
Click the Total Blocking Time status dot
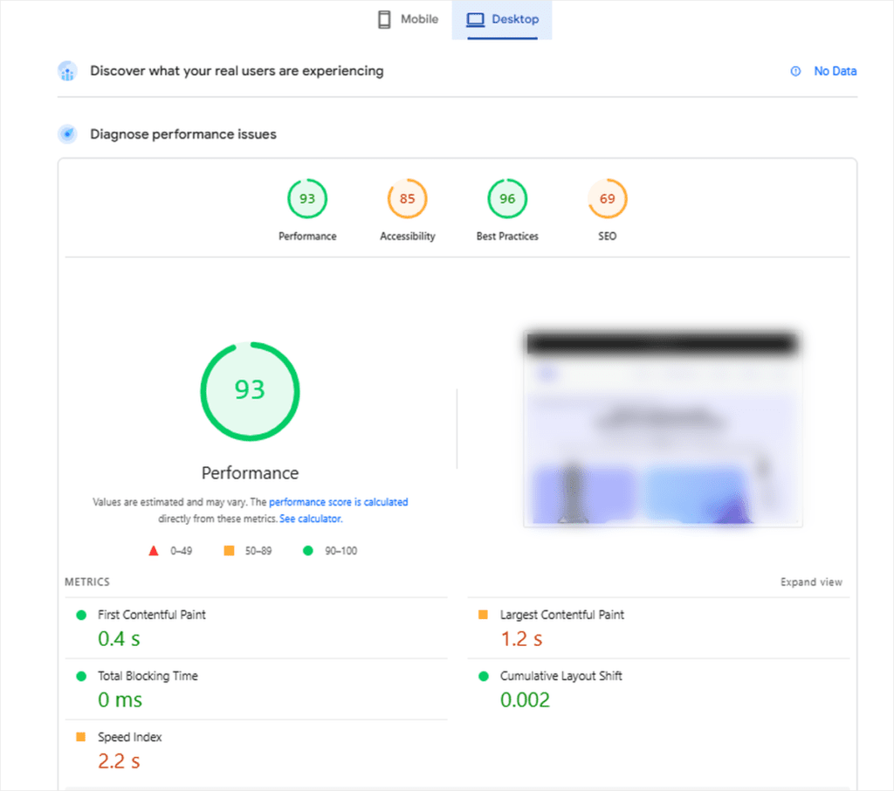(x=81, y=676)
